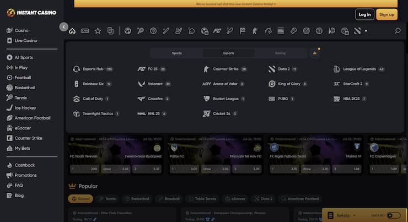Toggle the Quick Bet switch

tap(394, 215)
